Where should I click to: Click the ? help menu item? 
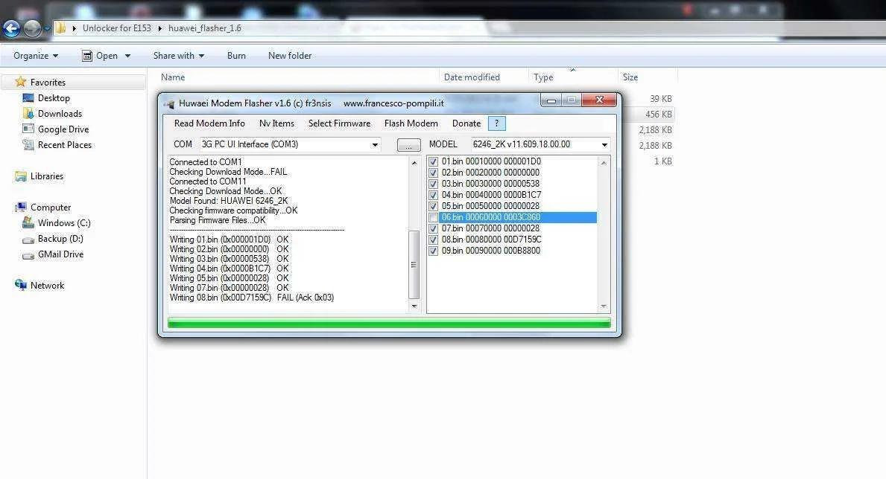click(x=497, y=123)
